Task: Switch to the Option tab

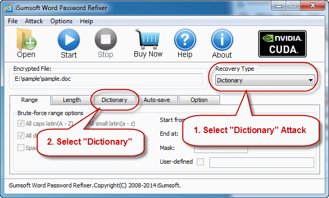Action: tap(199, 100)
